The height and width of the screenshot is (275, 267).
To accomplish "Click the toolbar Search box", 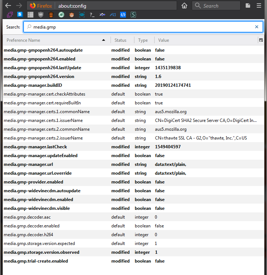I will pyautogui.click(x=216, y=5).
